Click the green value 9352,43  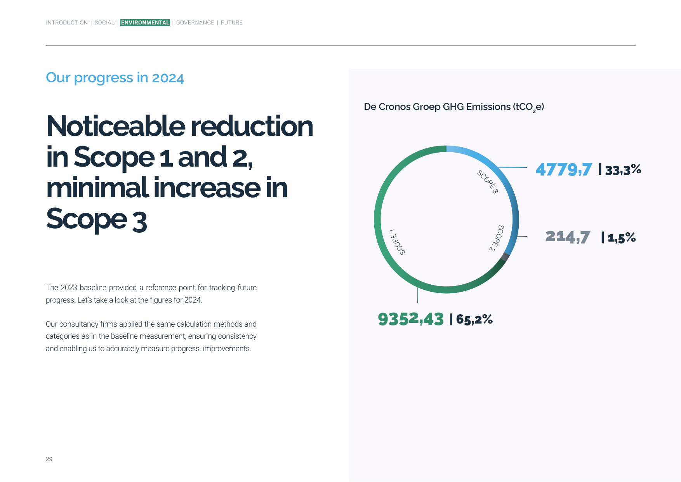[411, 319]
